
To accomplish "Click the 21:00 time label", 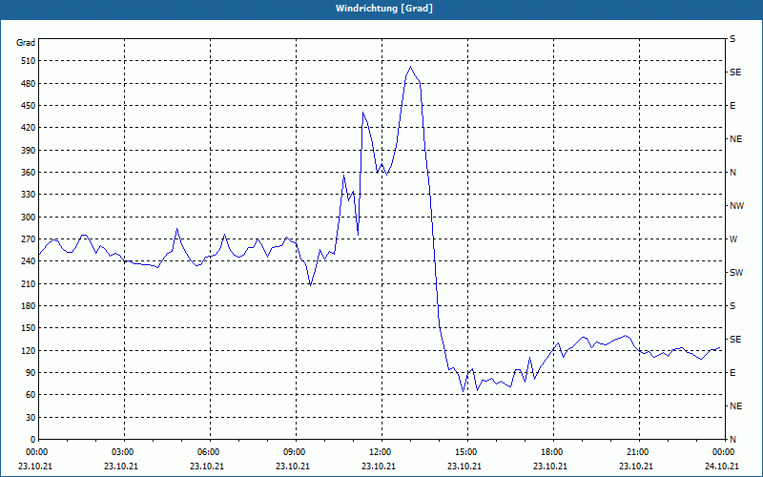I will click(x=639, y=451).
